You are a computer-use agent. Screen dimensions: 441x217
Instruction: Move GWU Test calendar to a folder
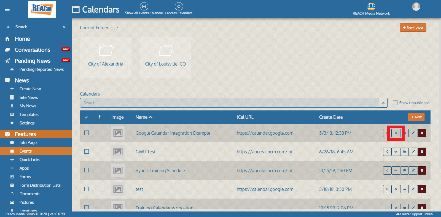404,152
